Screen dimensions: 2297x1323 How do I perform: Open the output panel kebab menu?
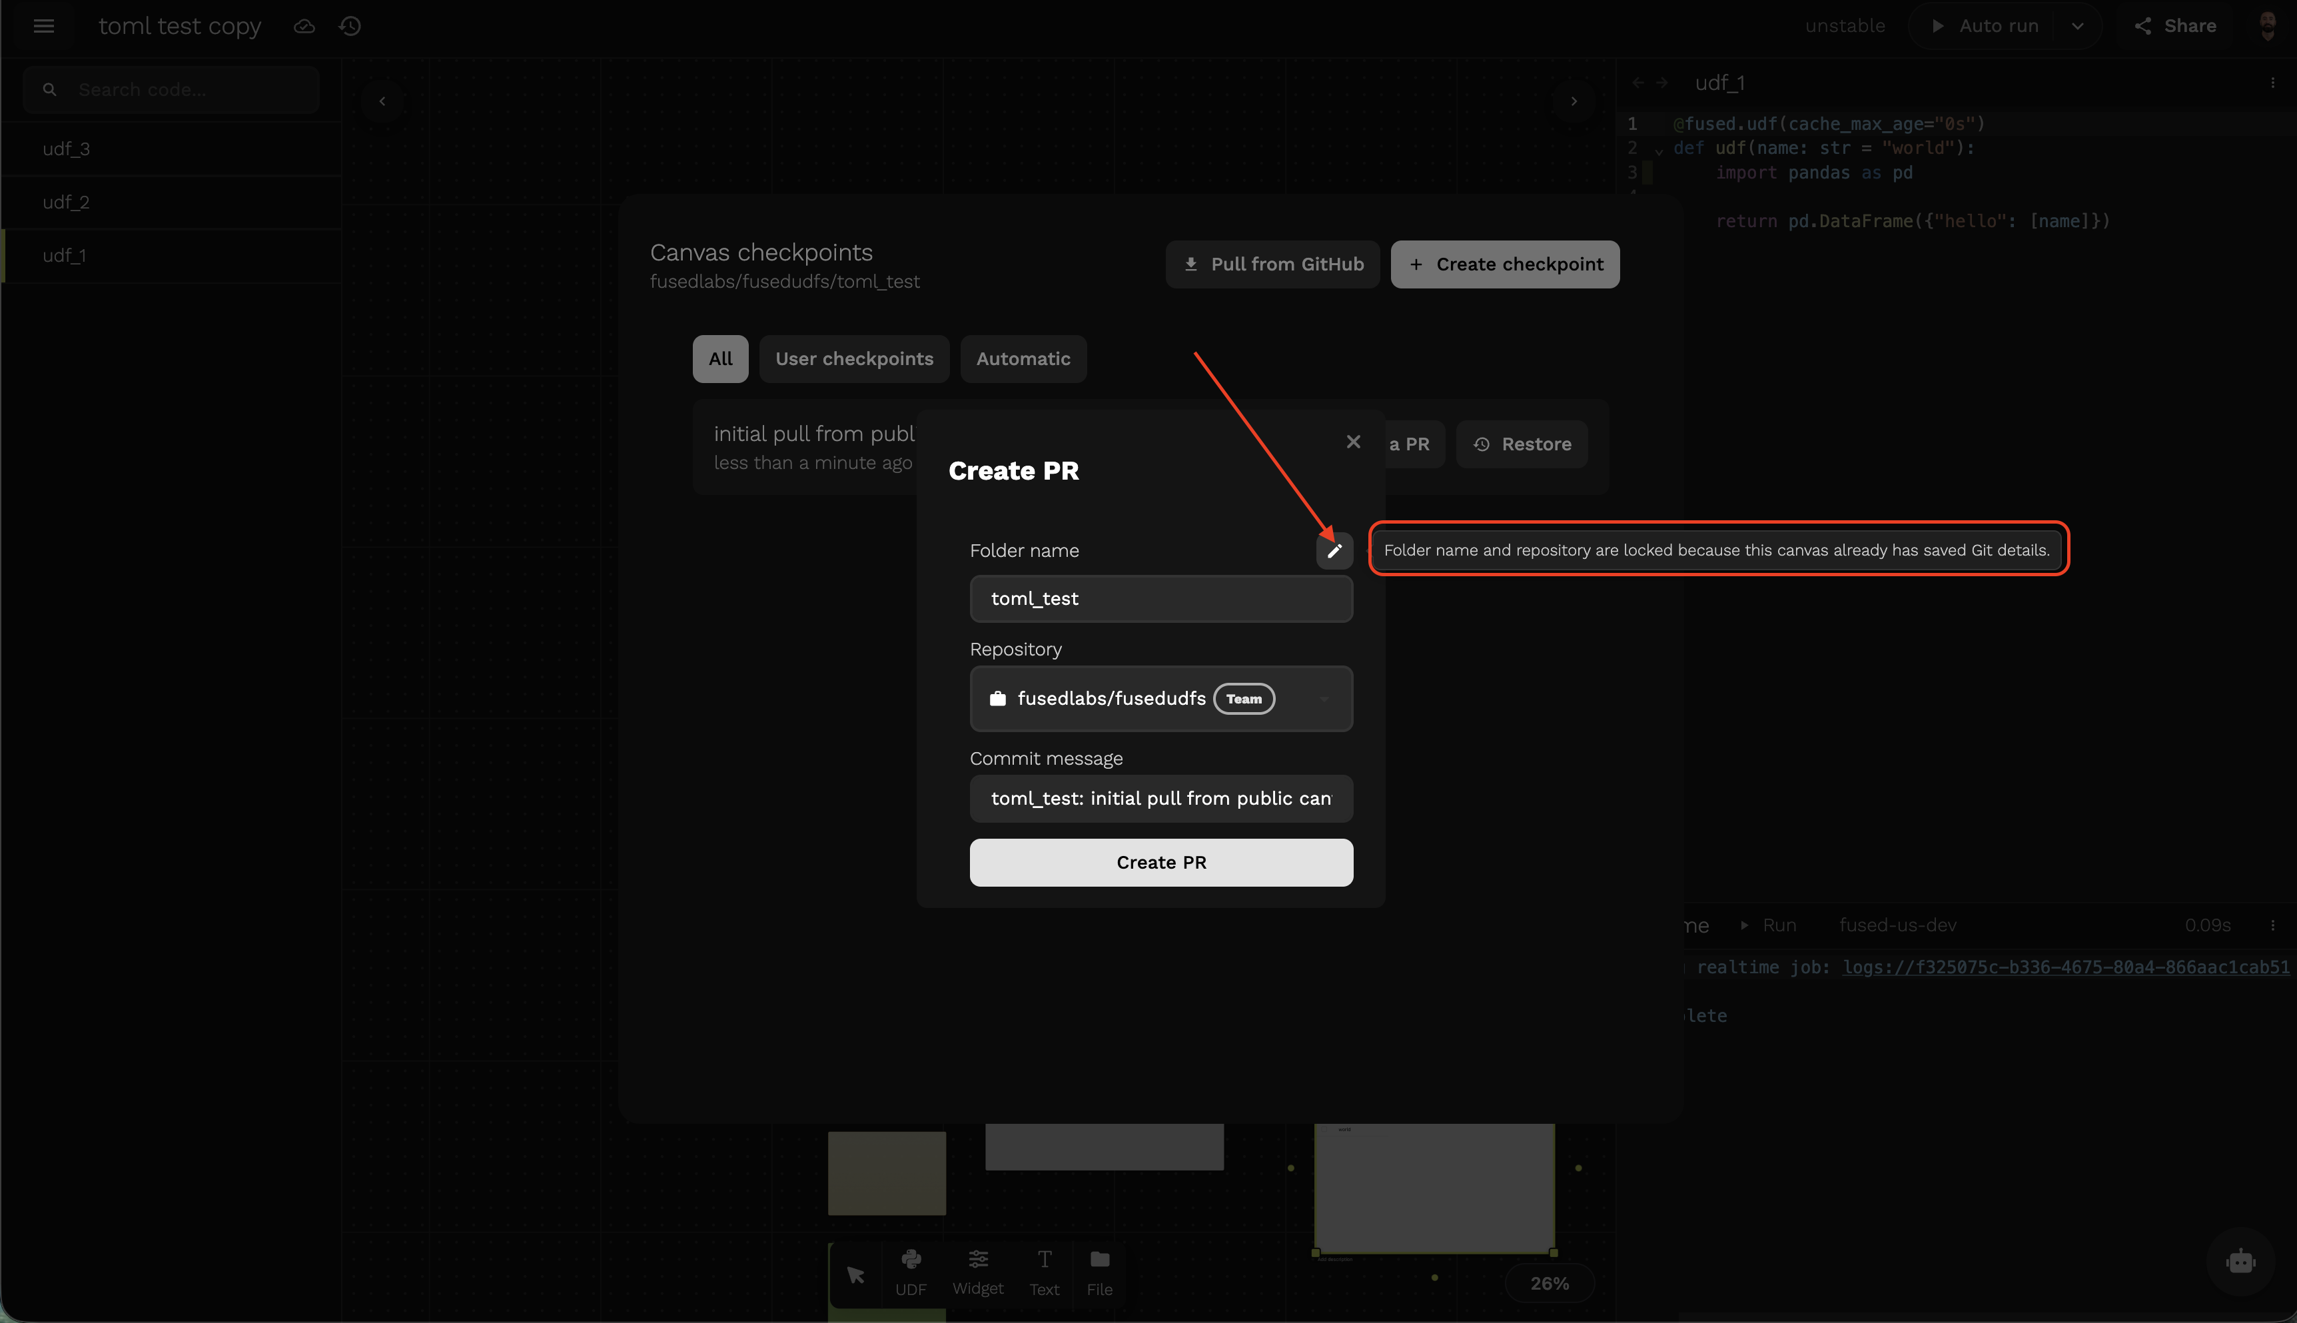2272,925
